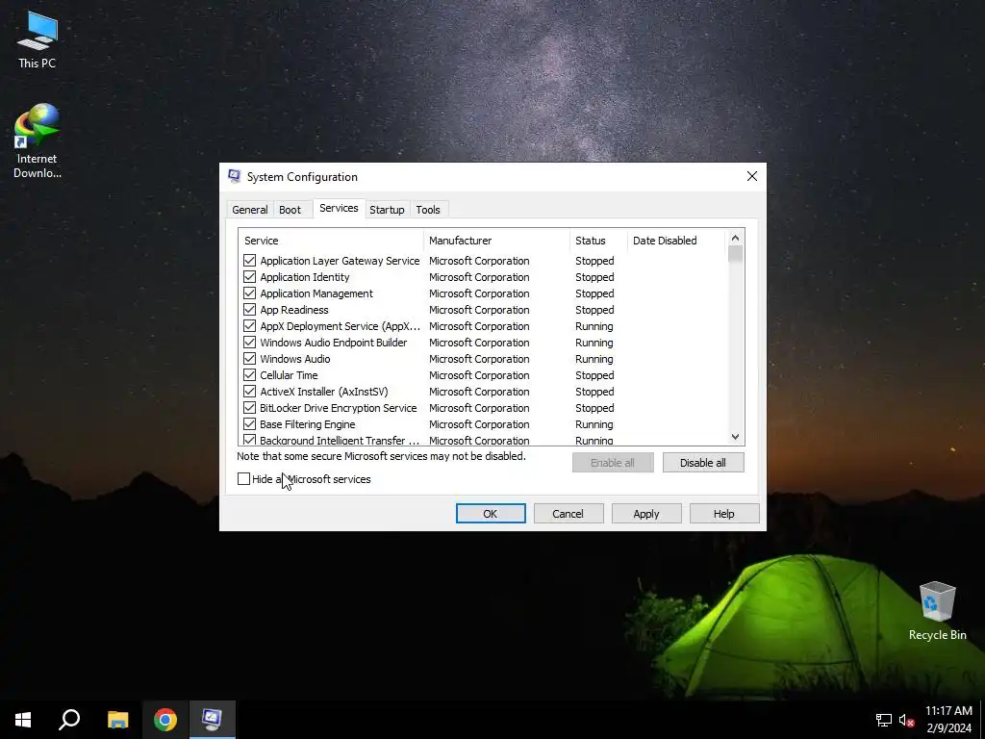This screenshot has height=739, width=985.
Task: Uncheck the Base Filtering Engine checkbox
Action: point(249,423)
